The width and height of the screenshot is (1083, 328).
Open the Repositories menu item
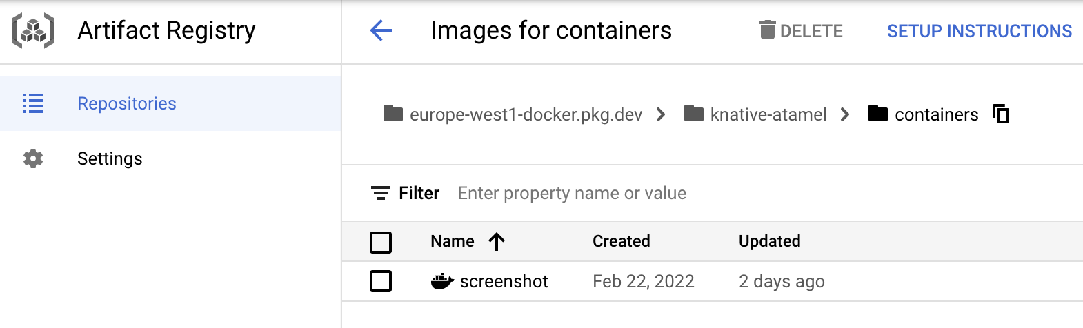[x=127, y=103]
